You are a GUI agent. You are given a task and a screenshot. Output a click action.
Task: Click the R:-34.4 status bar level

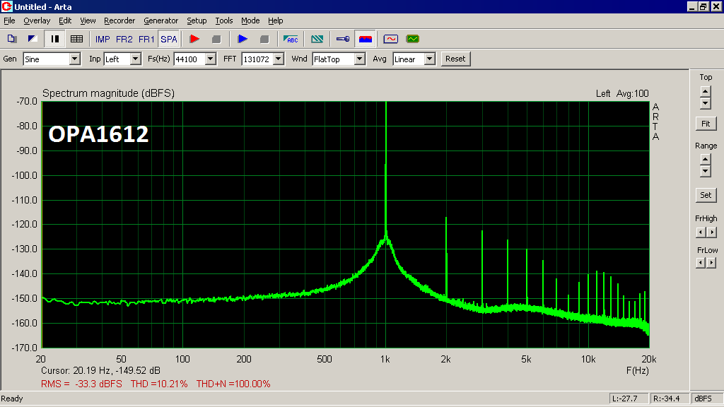point(669,399)
